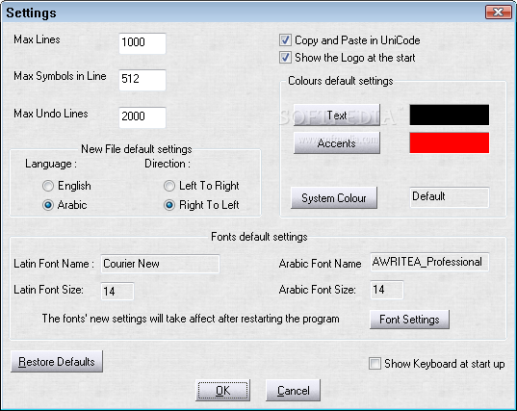This screenshot has width=517, height=411.
Task: Open the Accents colour button
Action: [337, 142]
